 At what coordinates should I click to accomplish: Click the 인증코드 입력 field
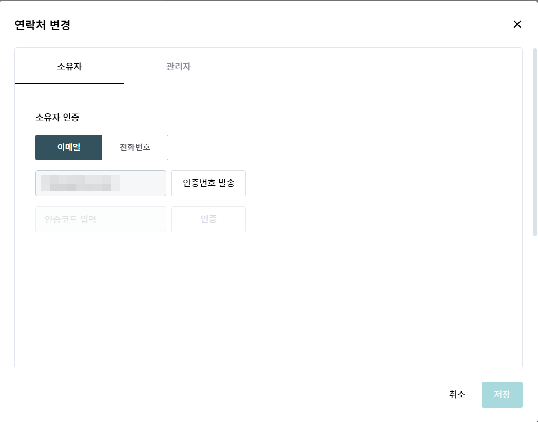101,219
